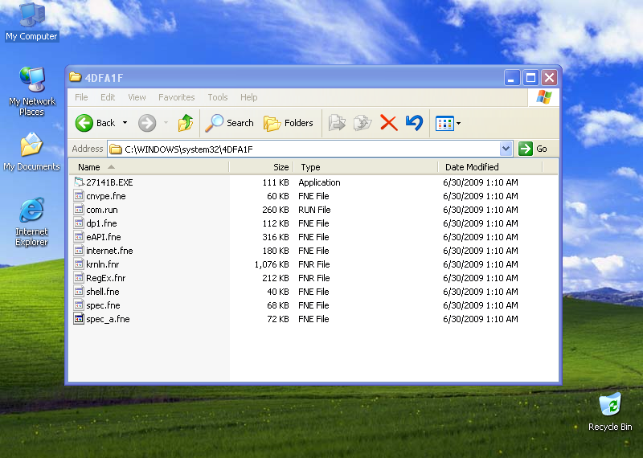This screenshot has width=643, height=458.
Task: Select the internet.fne file icon
Action: point(79,251)
